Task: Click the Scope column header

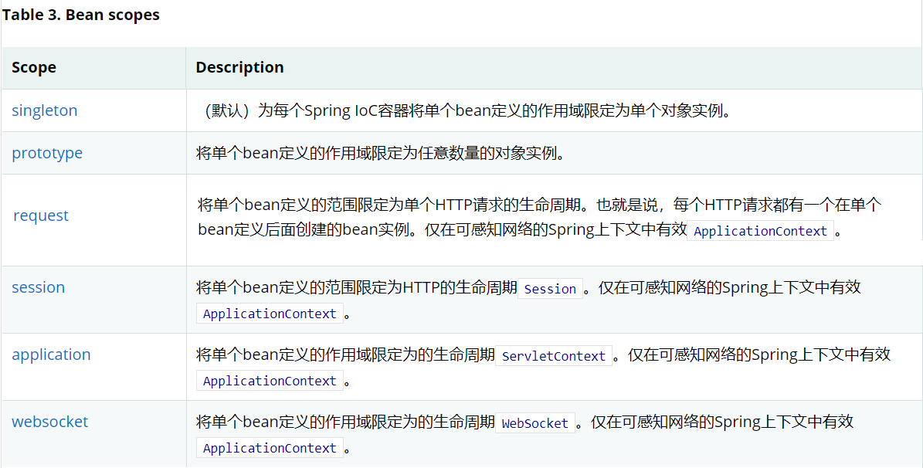Action: [34, 67]
